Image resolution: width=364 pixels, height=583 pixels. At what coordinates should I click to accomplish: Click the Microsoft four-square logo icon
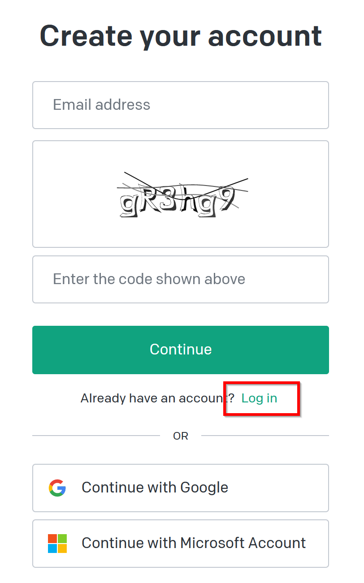coord(57,543)
